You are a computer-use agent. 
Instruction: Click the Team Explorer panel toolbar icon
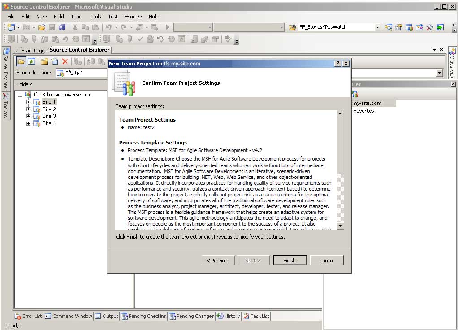(x=354, y=94)
